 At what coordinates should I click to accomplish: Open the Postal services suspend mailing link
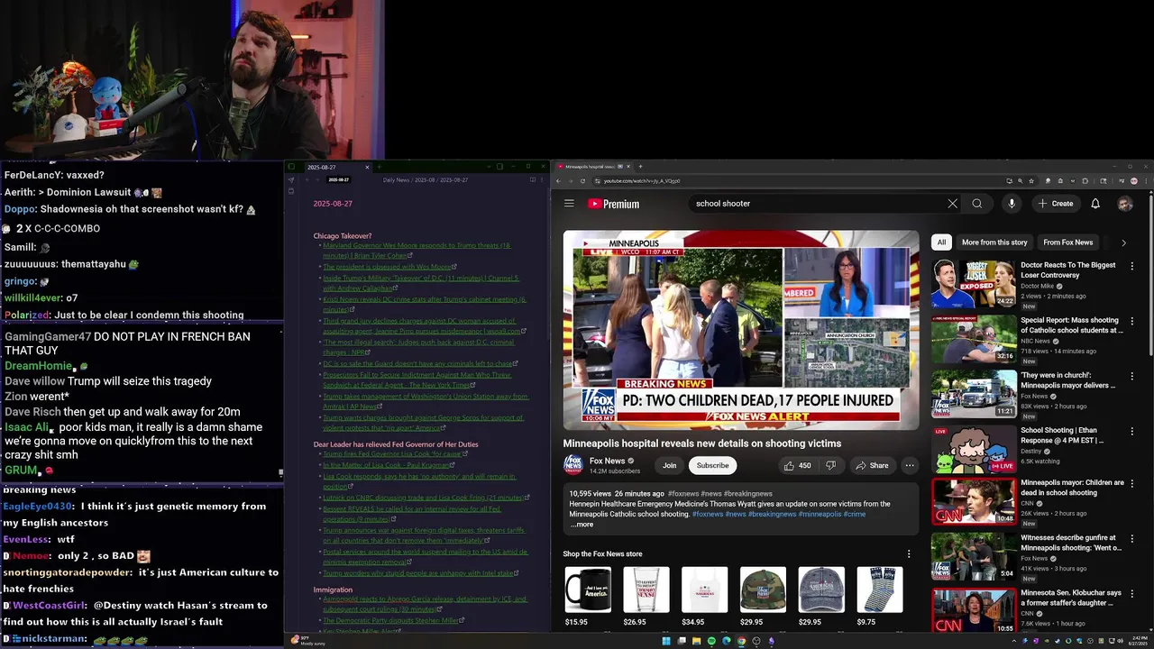[x=426, y=556]
